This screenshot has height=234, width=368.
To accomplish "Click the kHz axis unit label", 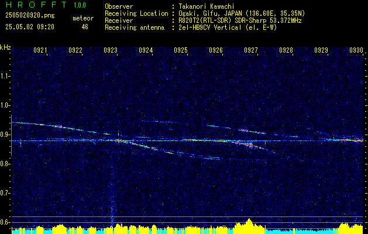I will click(x=5, y=47).
